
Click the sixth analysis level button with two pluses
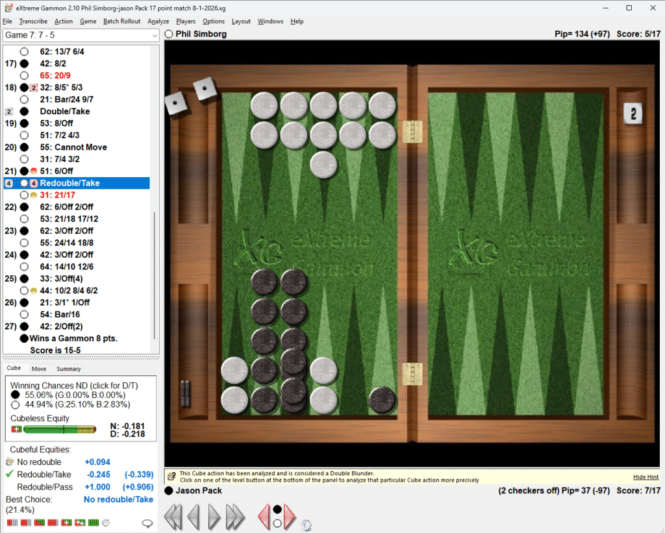pos(80,523)
